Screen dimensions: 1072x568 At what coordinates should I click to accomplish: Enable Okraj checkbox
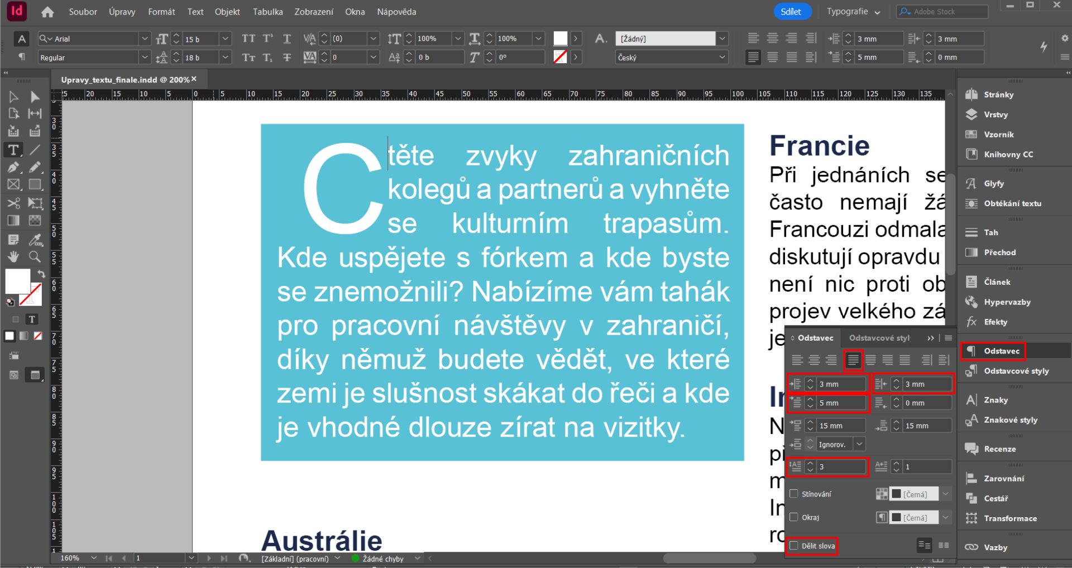793,517
